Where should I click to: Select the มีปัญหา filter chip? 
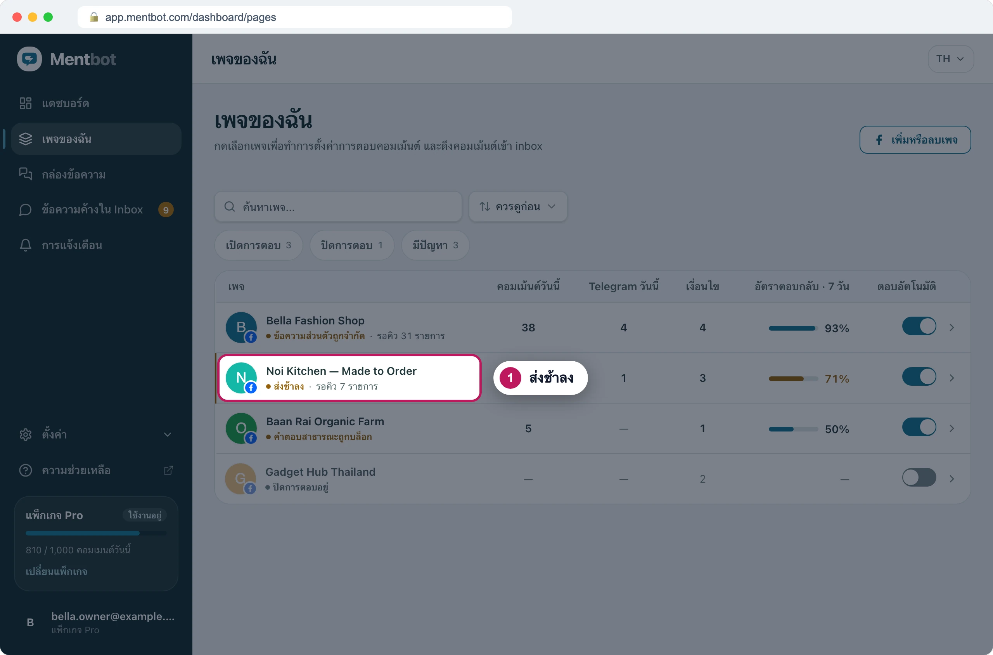tap(435, 245)
